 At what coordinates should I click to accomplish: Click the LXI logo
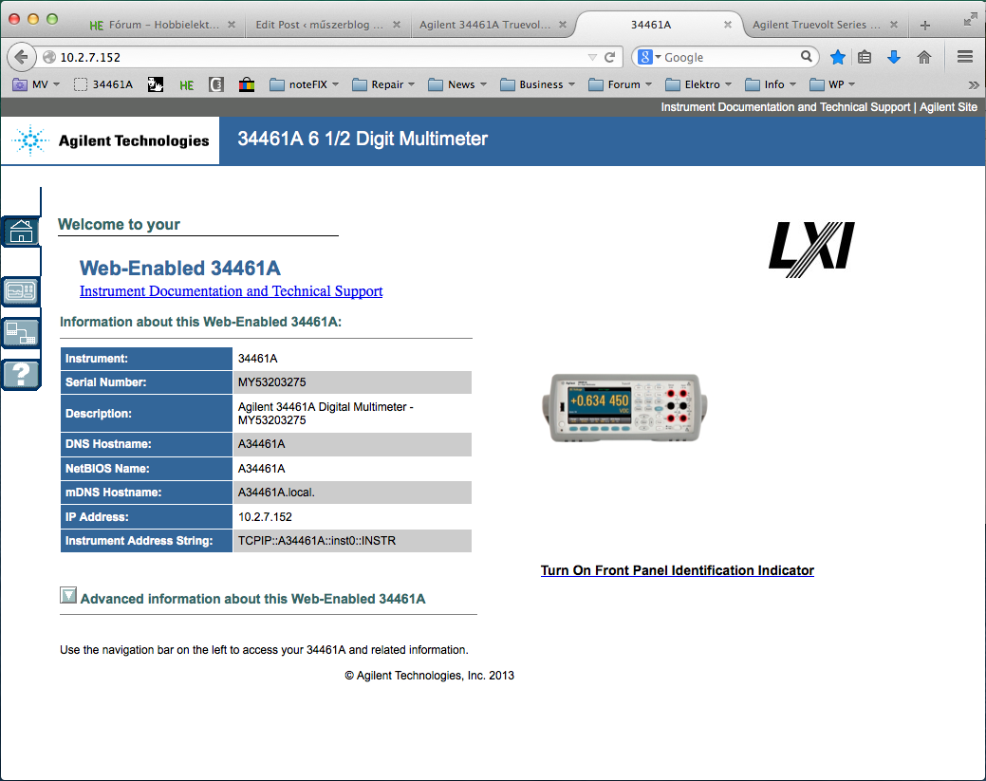pyautogui.click(x=811, y=249)
